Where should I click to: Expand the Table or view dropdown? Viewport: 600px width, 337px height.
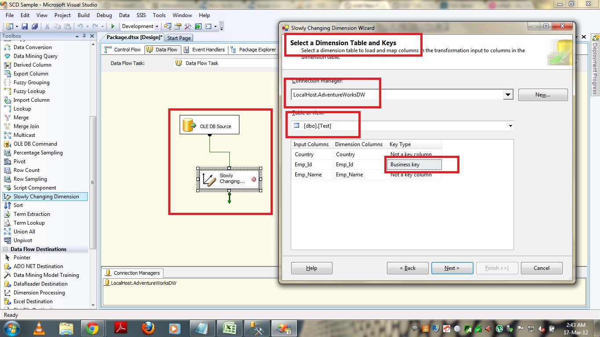click(x=510, y=126)
